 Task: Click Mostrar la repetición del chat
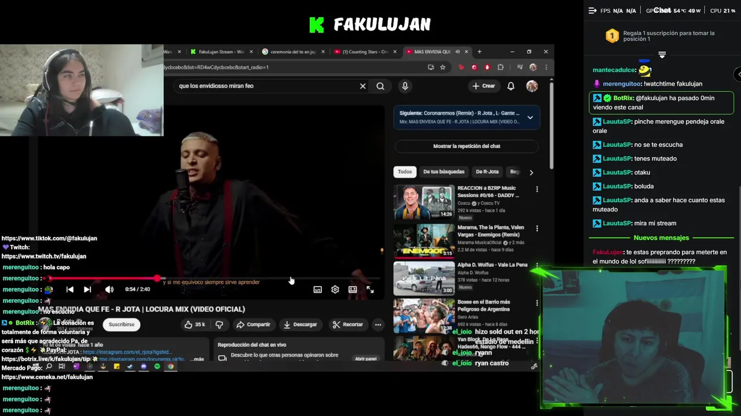point(467,146)
